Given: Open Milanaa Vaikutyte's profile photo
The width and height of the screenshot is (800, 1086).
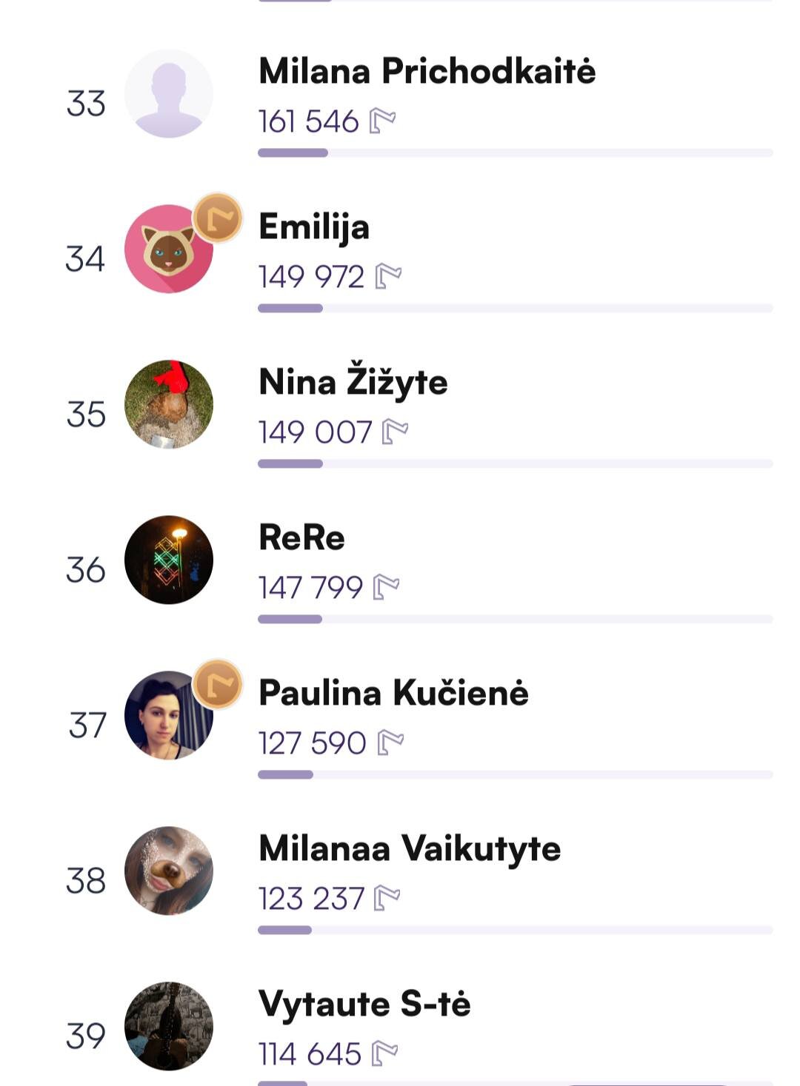Looking at the screenshot, I should [x=169, y=871].
